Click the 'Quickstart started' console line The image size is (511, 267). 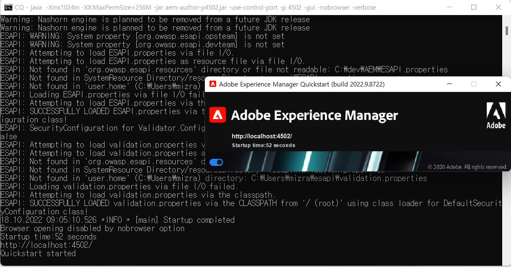(38, 253)
